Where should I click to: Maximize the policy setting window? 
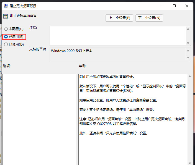click(x=174, y=6)
